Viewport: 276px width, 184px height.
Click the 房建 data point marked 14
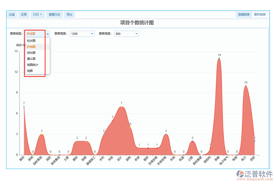(219, 58)
